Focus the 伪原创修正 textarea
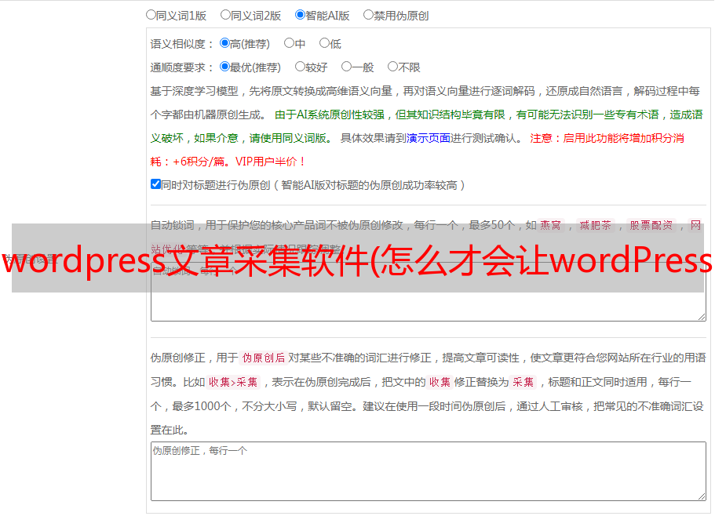The width and height of the screenshot is (715, 516). pyautogui.click(x=429, y=471)
